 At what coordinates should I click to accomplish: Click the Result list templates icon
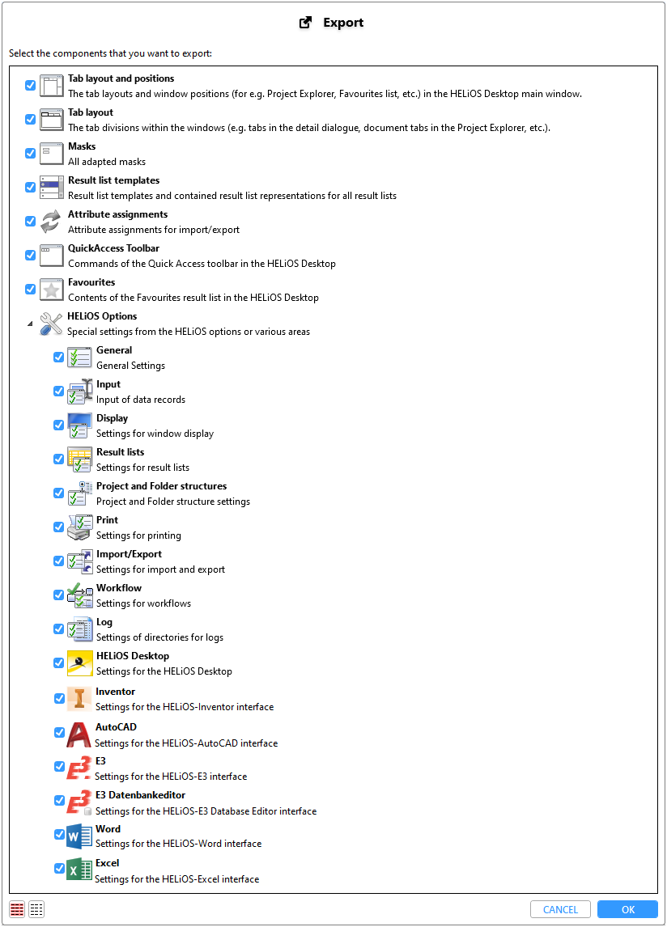[x=52, y=188]
